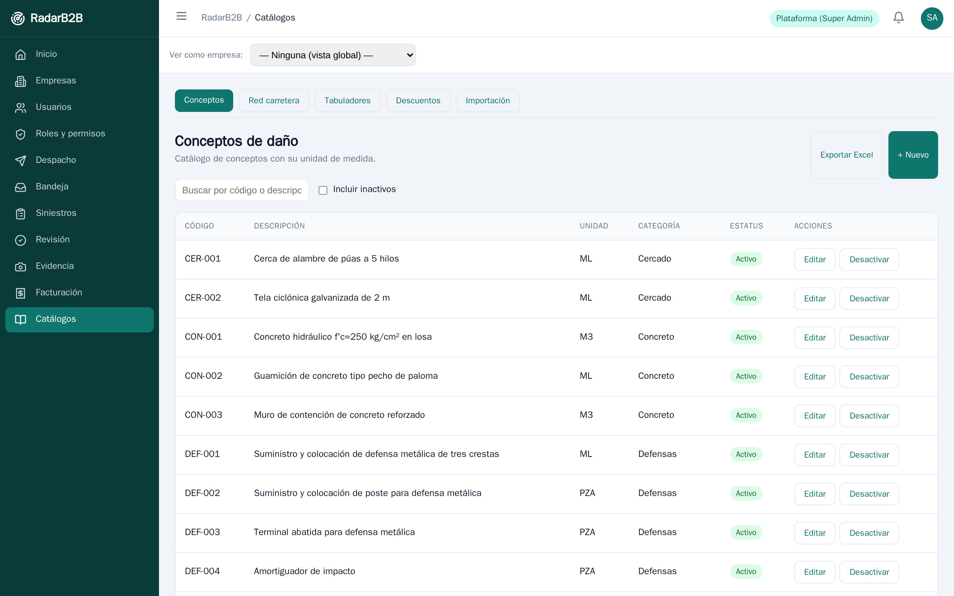Click the CATEGORÍA column header
This screenshot has width=954, height=596.
[x=659, y=226]
